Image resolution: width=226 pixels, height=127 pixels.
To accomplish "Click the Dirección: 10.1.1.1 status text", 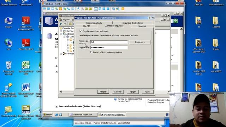I will [83, 123].
